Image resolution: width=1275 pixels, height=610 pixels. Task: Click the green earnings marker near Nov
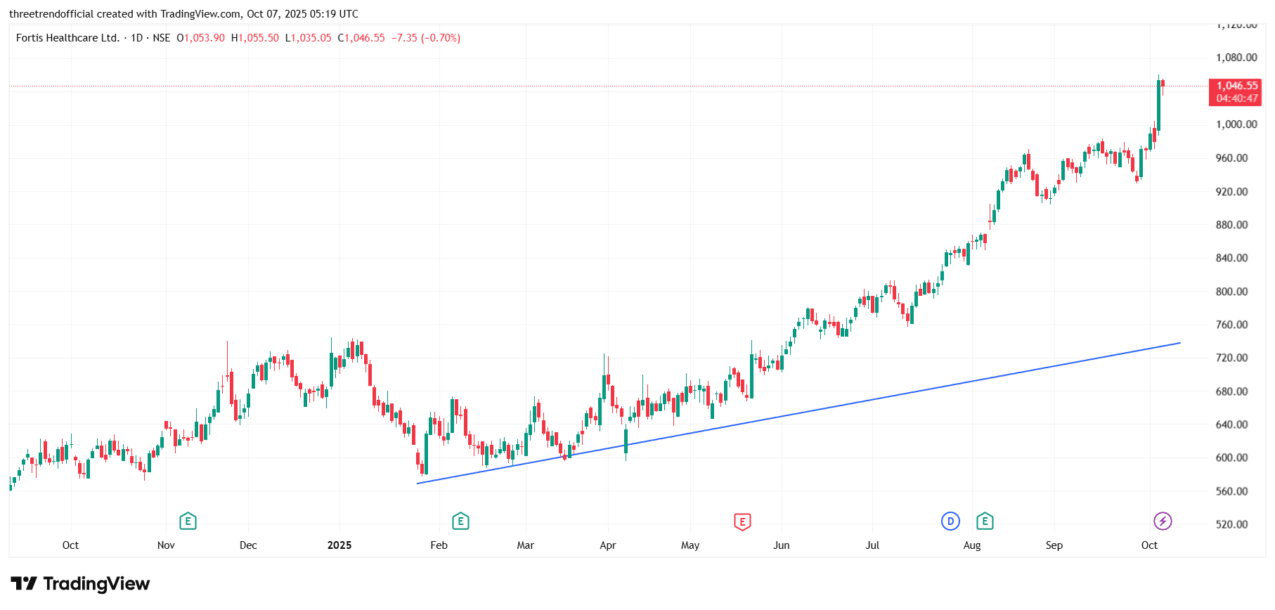pyautogui.click(x=188, y=521)
